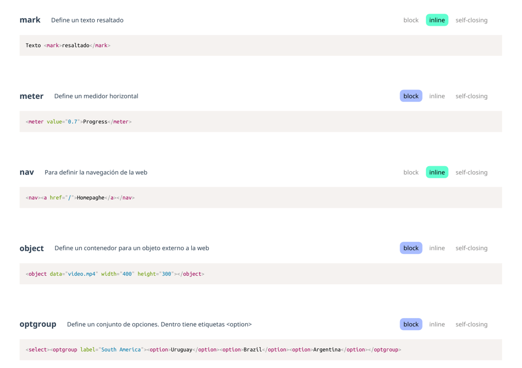Image resolution: width=522 pixels, height=368 pixels.
Task: Toggle the block badge on the meter row
Action: coord(410,95)
